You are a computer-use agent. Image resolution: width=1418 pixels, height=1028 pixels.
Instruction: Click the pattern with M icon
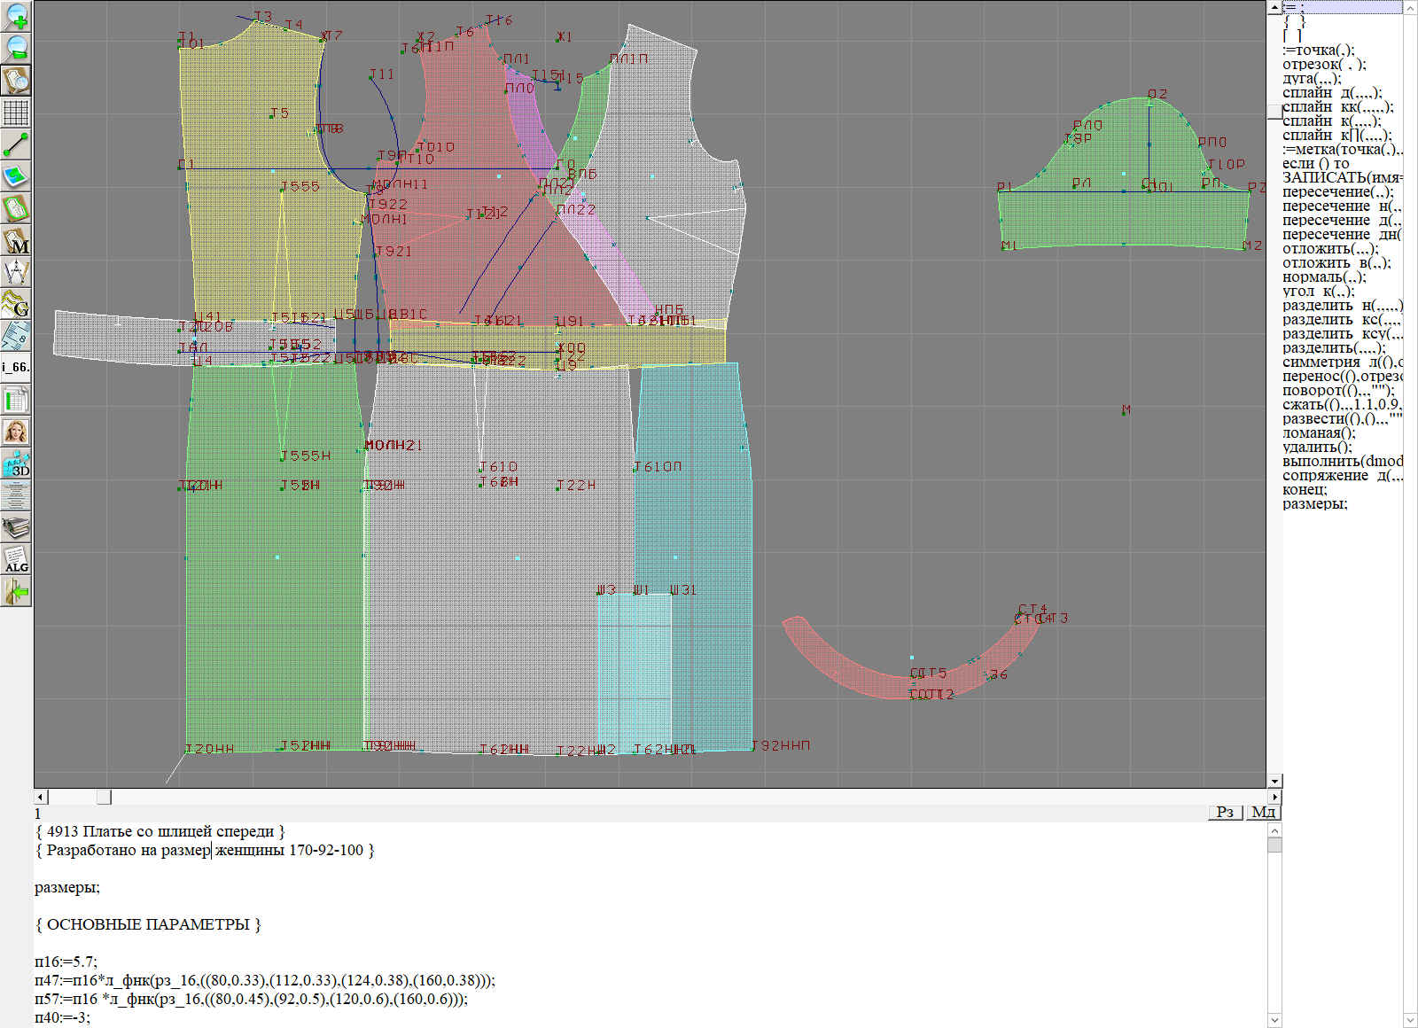coord(16,241)
